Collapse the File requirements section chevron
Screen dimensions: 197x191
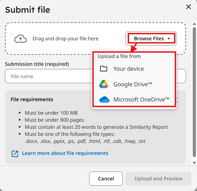[177, 100]
